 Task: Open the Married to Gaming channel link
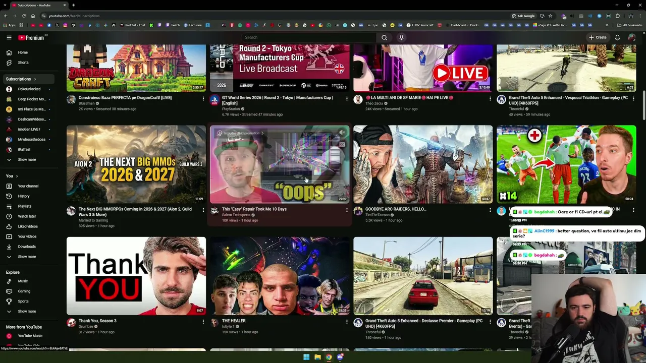pyautogui.click(x=93, y=220)
